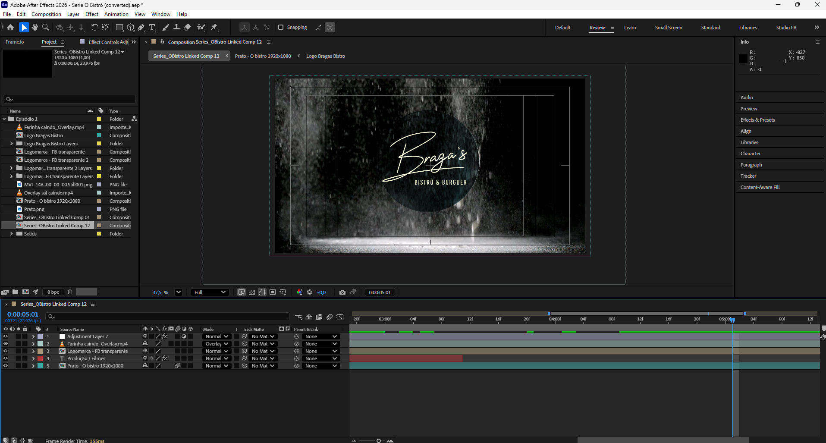
Task: Select the Puppet Pin tool
Action: [215, 27]
